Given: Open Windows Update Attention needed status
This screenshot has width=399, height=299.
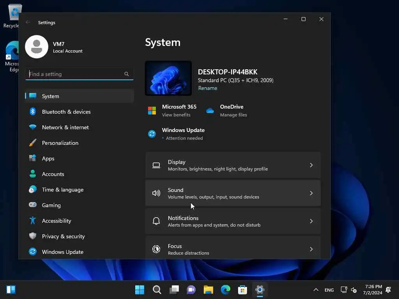Looking at the screenshot, I should click(184, 138).
